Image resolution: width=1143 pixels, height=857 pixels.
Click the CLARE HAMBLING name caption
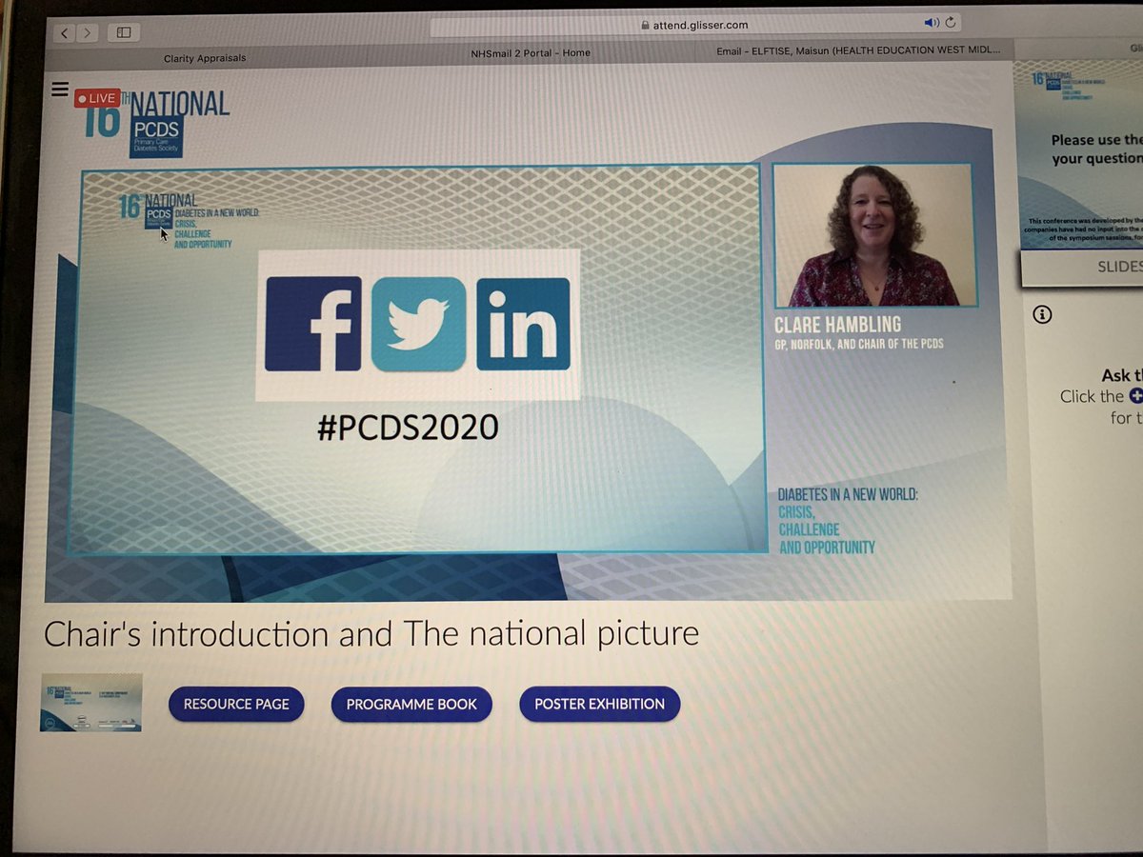point(837,326)
